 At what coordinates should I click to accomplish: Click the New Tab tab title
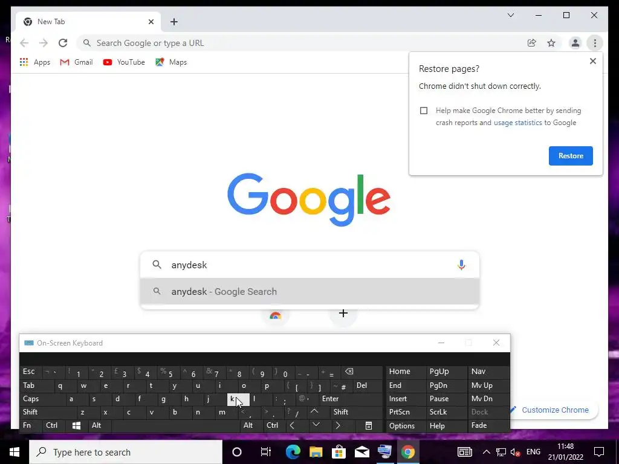(51, 22)
